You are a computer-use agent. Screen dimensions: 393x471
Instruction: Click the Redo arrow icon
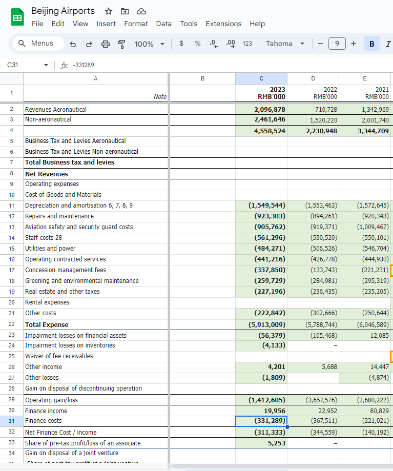coord(89,44)
